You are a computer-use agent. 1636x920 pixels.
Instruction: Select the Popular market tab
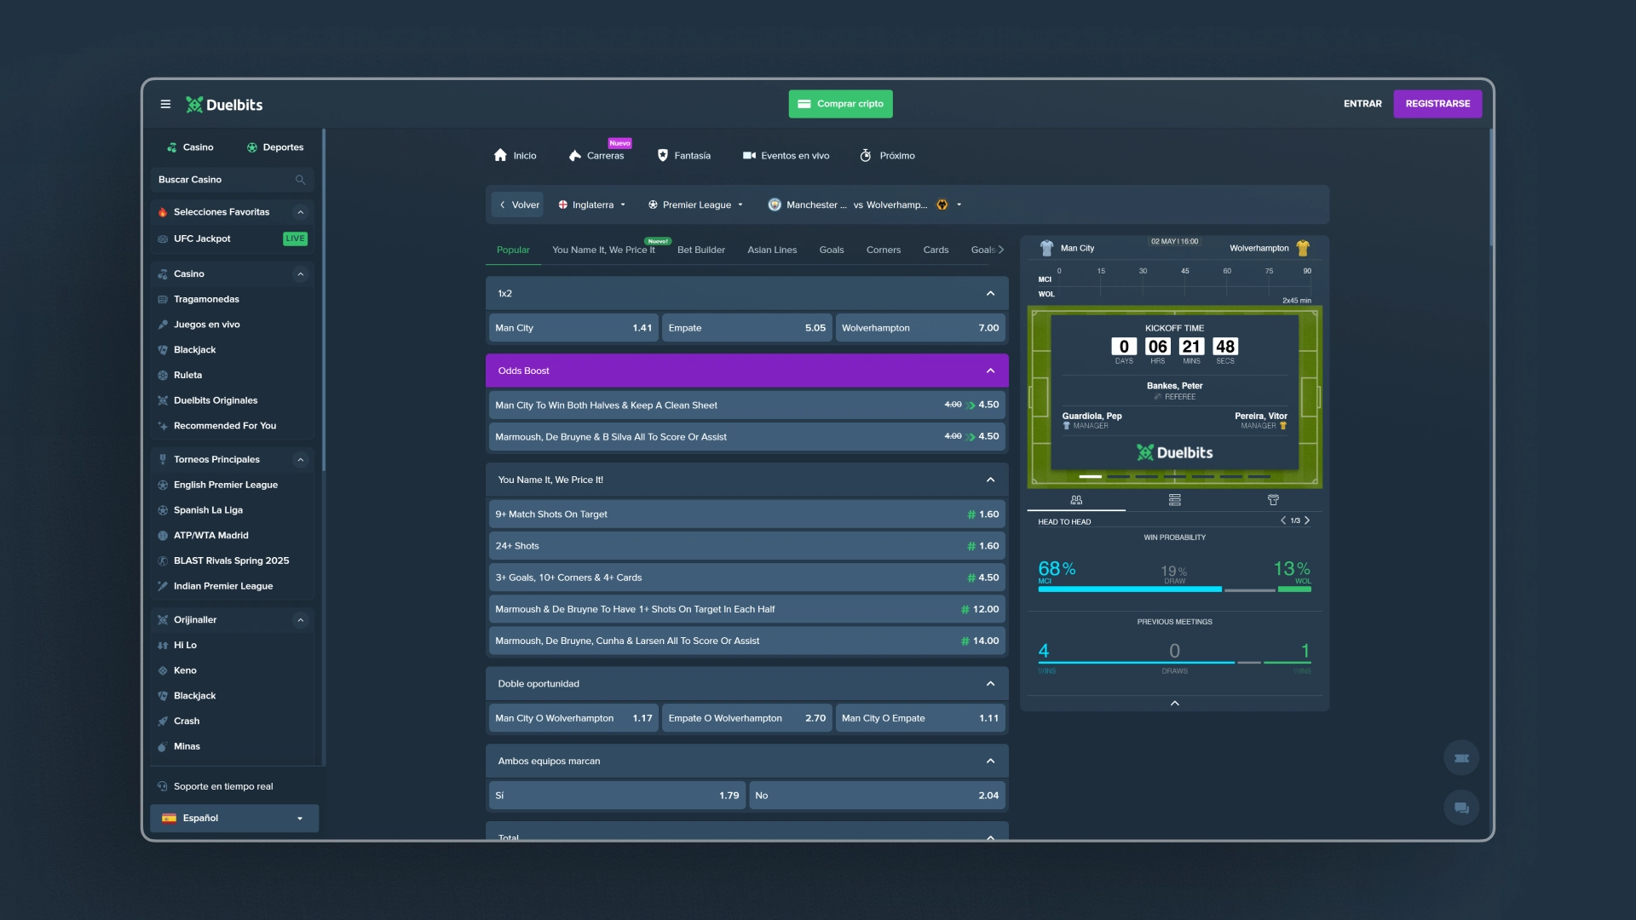(513, 250)
